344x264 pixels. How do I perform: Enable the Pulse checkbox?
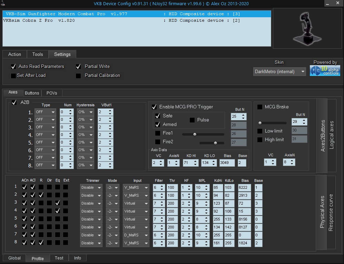point(192,120)
